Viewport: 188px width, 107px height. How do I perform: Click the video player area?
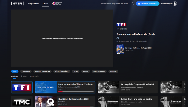click(62, 38)
